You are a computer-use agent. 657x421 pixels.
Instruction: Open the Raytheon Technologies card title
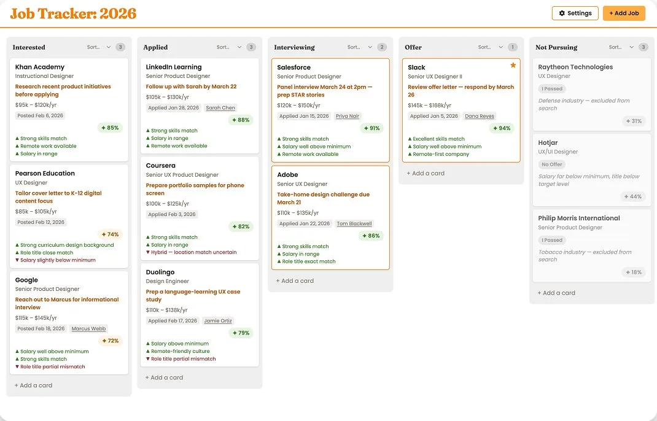click(x=575, y=67)
